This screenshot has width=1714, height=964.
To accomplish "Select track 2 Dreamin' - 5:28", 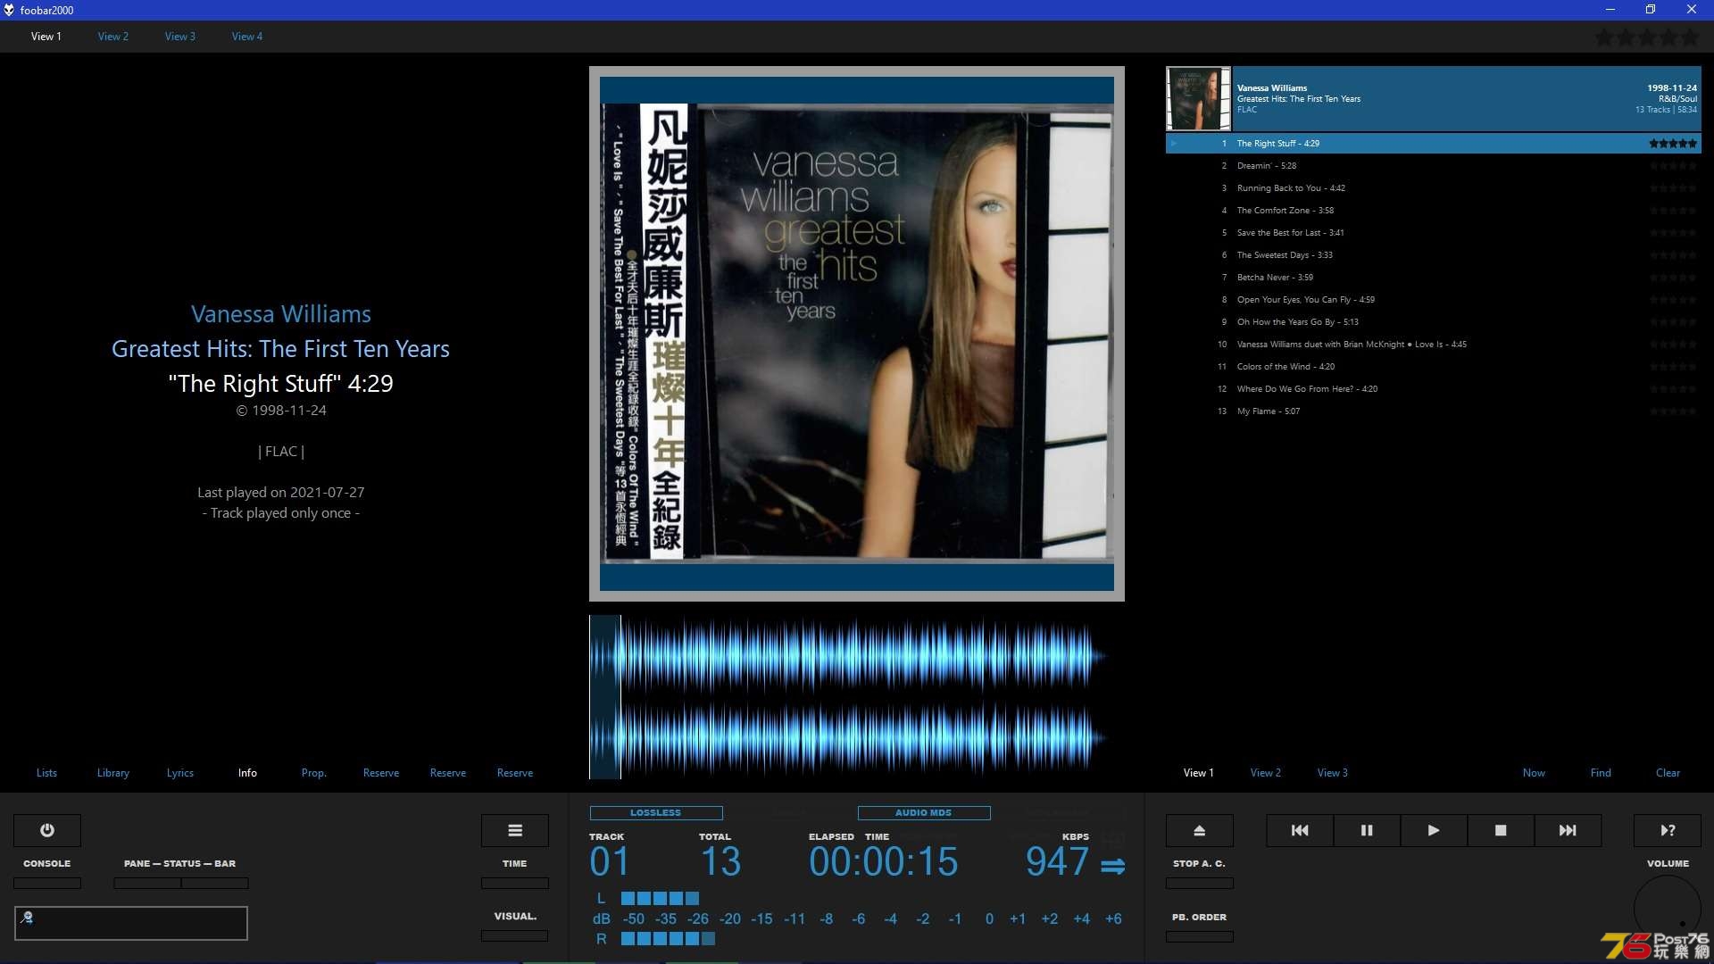I will 1434,166.
